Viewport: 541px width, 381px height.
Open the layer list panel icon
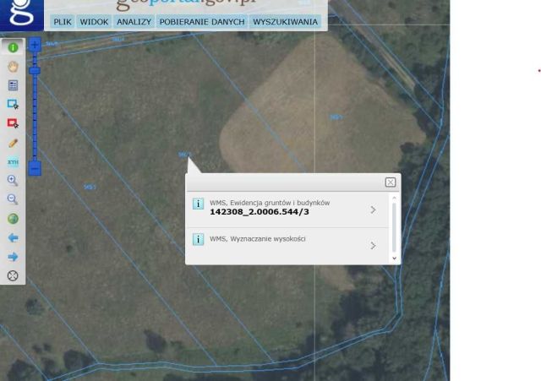(14, 85)
